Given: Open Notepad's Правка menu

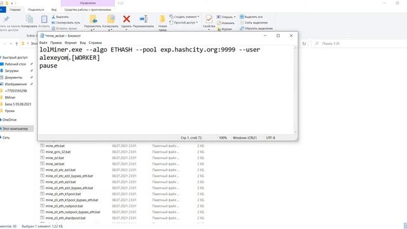Looking at the screenshot, I should [x=56, y=43].
